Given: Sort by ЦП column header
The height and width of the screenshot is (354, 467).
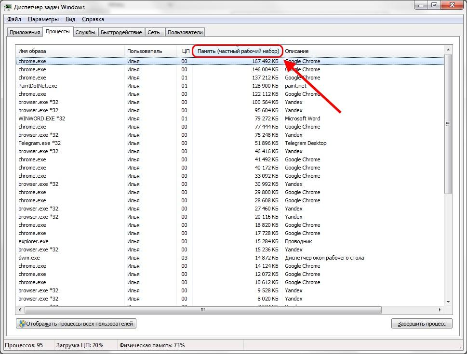Looking at the screenshot, I should pos(185,51).
